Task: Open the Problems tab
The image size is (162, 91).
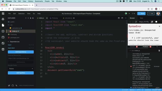Action: click(146, 47)
